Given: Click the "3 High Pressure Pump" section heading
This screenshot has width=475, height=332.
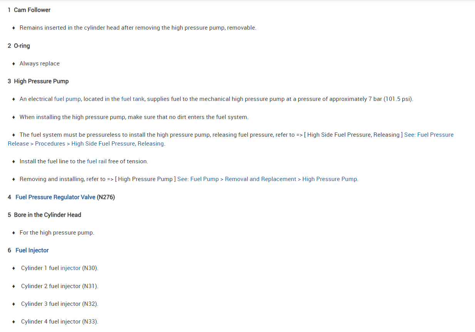Looking at the screenshot, I should pyautogui.click(x=38, y=81).
